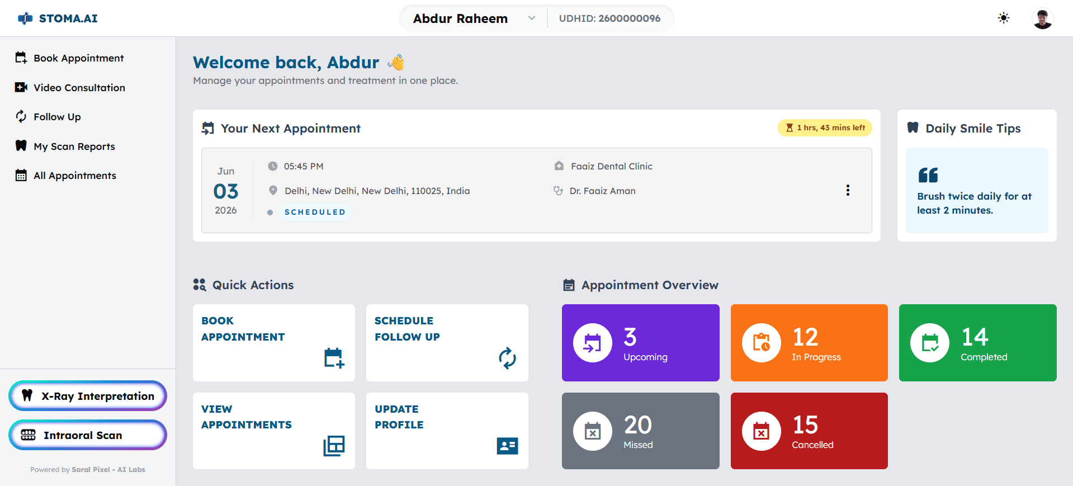Click the Upcoming calendar-arrow circle icon
Viewport: 1073px width, 486px height.
tap(593, 343)
